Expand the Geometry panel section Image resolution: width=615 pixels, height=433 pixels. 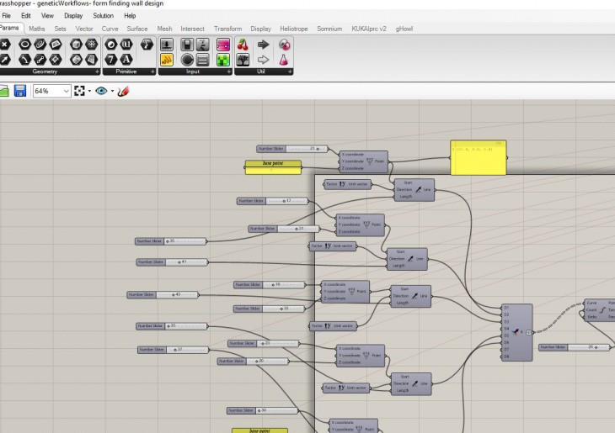click(99, 71)
